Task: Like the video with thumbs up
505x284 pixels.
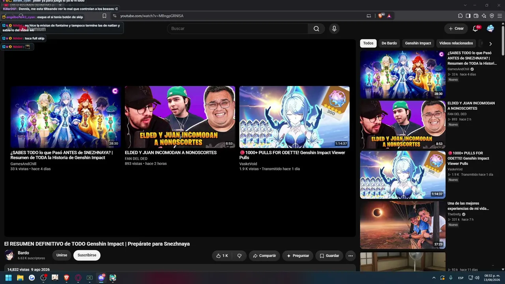Action: 222,256
